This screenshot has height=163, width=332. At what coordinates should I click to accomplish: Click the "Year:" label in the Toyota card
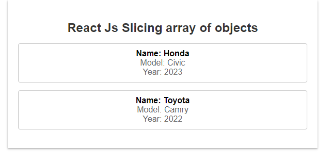tap(152, 119)
